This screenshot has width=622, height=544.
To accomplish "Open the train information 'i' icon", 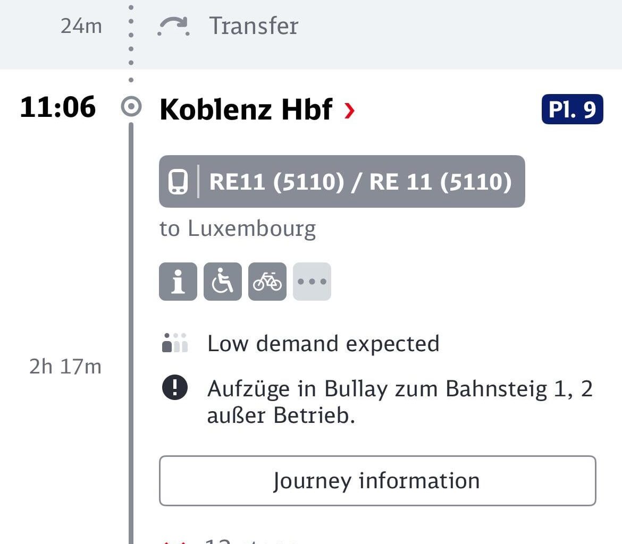I will [177, 281].
